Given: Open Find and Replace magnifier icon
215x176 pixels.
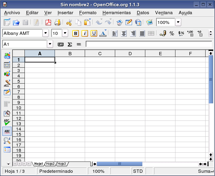Looking at the screenshot, I should click(x=7, y=141).
